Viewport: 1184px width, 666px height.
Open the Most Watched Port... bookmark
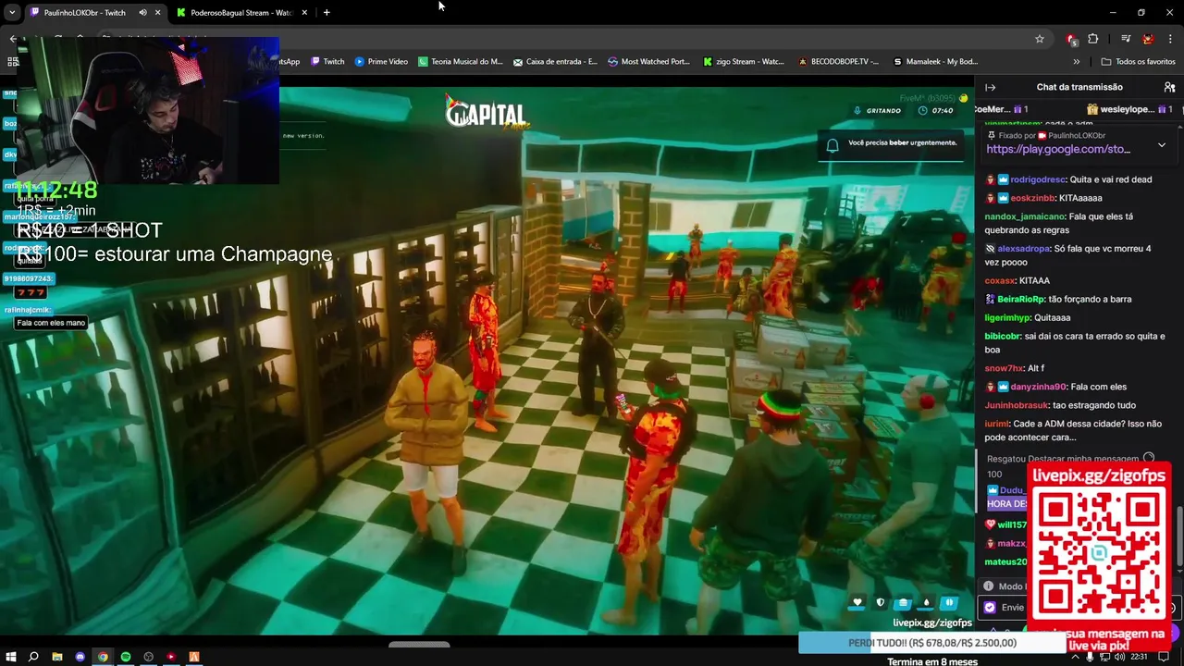pos(649,62)
